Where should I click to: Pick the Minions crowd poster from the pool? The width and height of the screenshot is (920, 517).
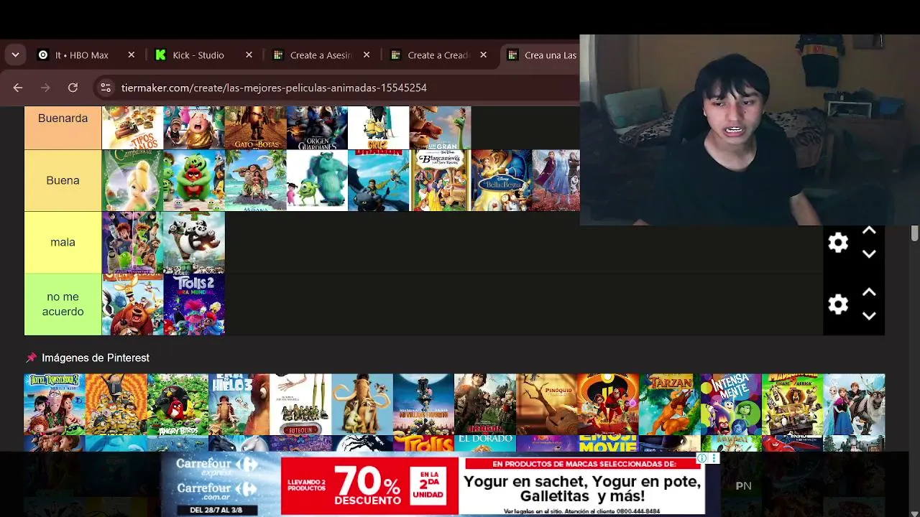[x=116, y=404]
